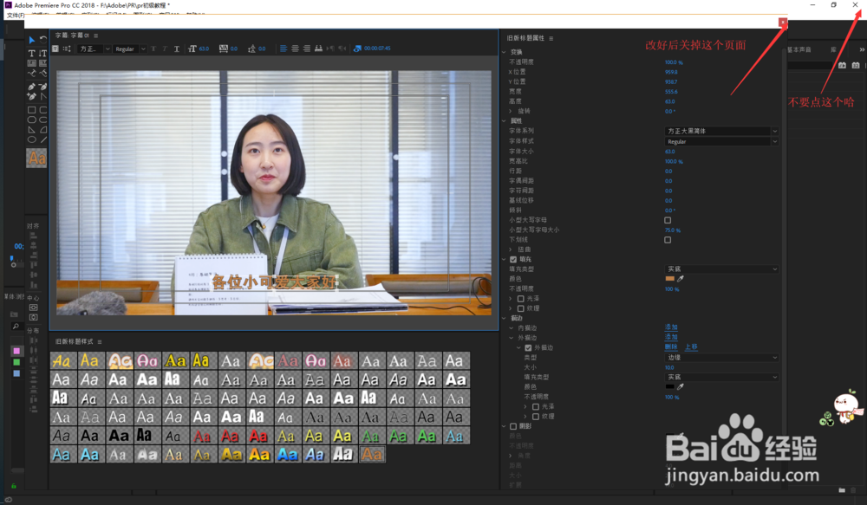Click the black outer stroke color swatch
867x505 pixels.
669,386
